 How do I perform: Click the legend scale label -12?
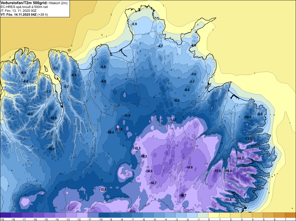point(78,219)
